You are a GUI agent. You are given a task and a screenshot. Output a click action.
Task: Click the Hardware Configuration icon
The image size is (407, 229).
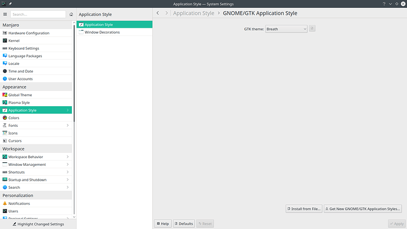[5, 33]
